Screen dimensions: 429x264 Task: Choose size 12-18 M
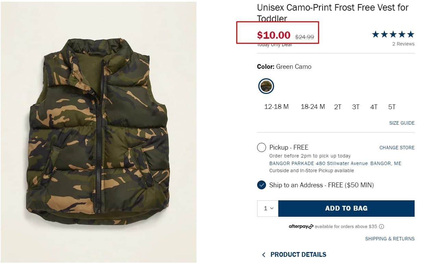click(276, 107)
